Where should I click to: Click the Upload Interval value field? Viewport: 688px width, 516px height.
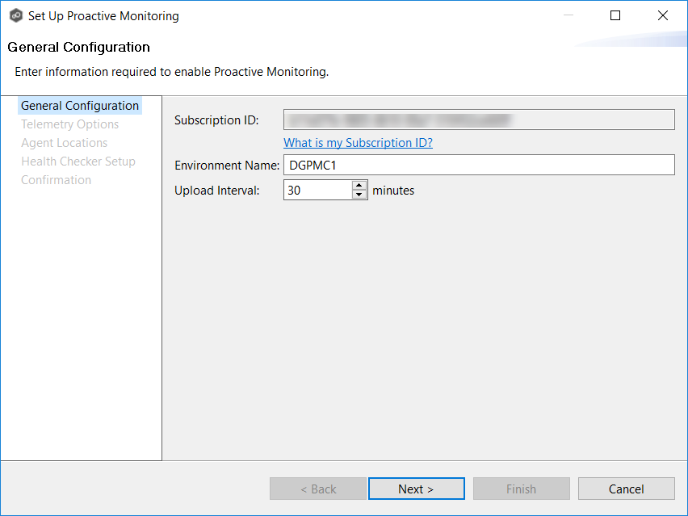[x=317, y=191]
